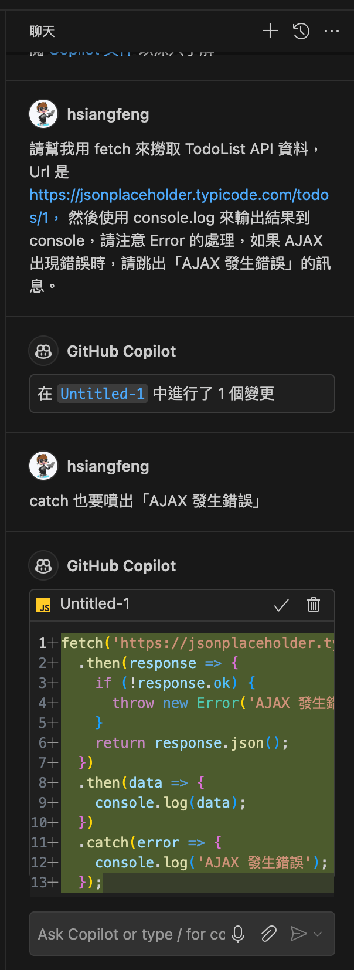Viewport: 354px width, 970px height.
Task: Click the JS file icon beside Untitled-1
Action: [44, 605]
